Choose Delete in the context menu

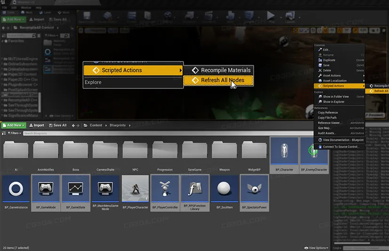tap(340, 71)
